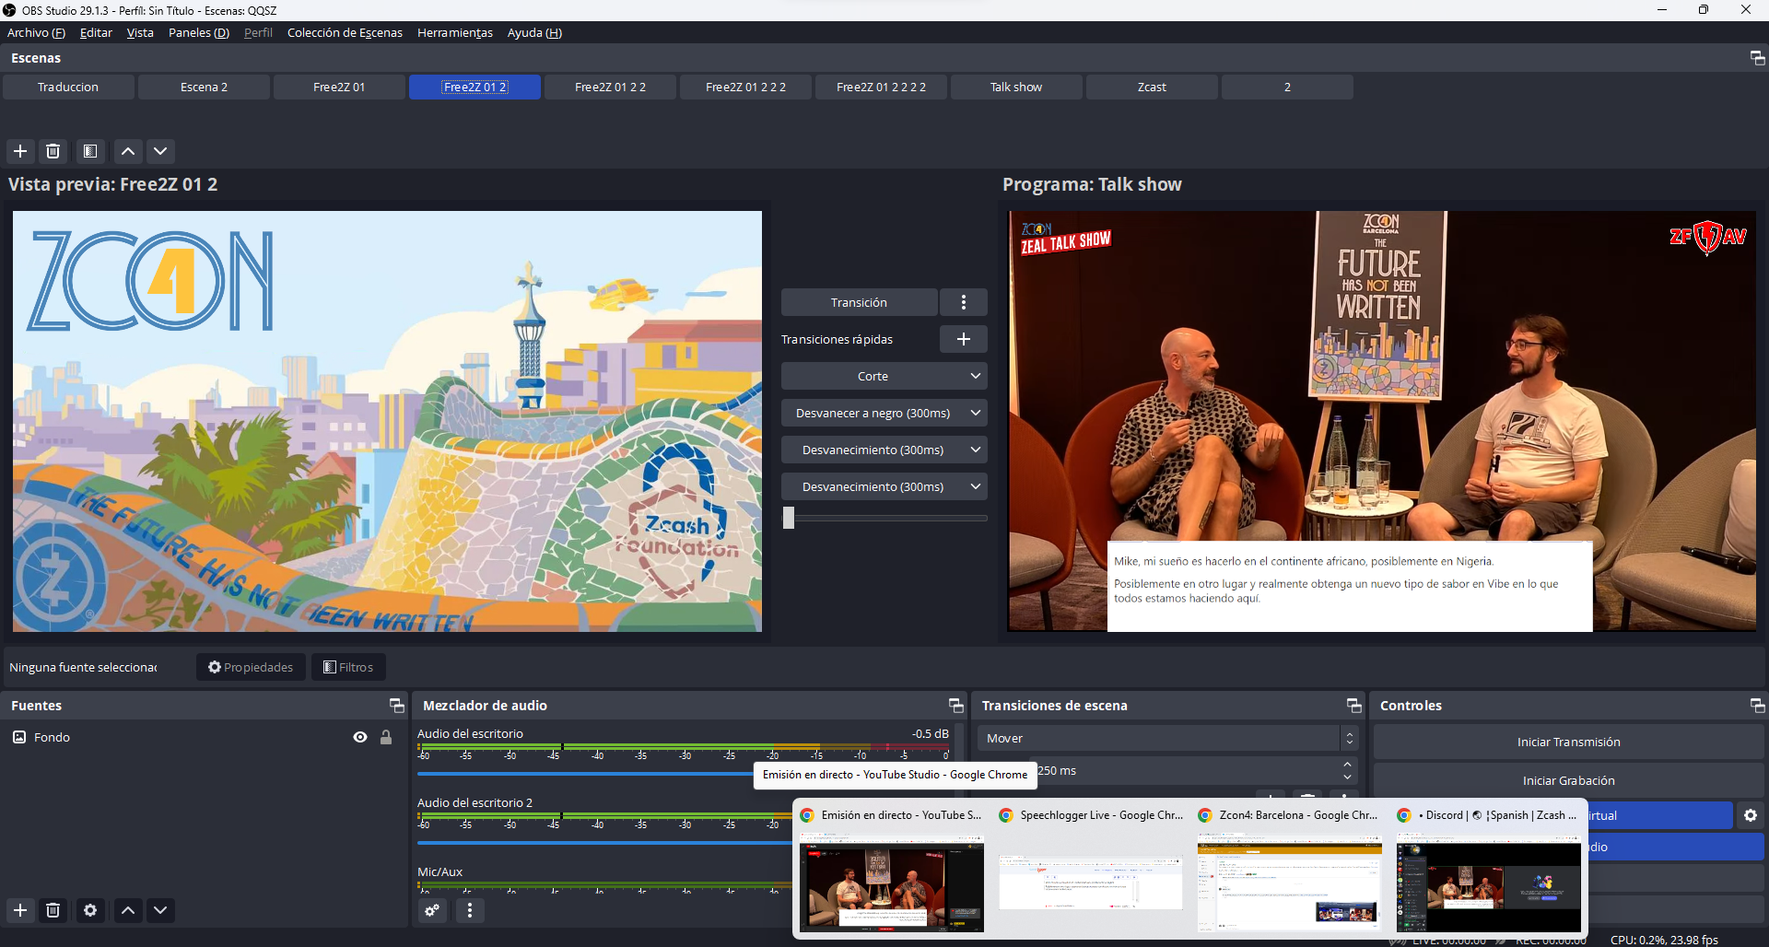
Task: Click the Transición button
Action: click(859, 302)
